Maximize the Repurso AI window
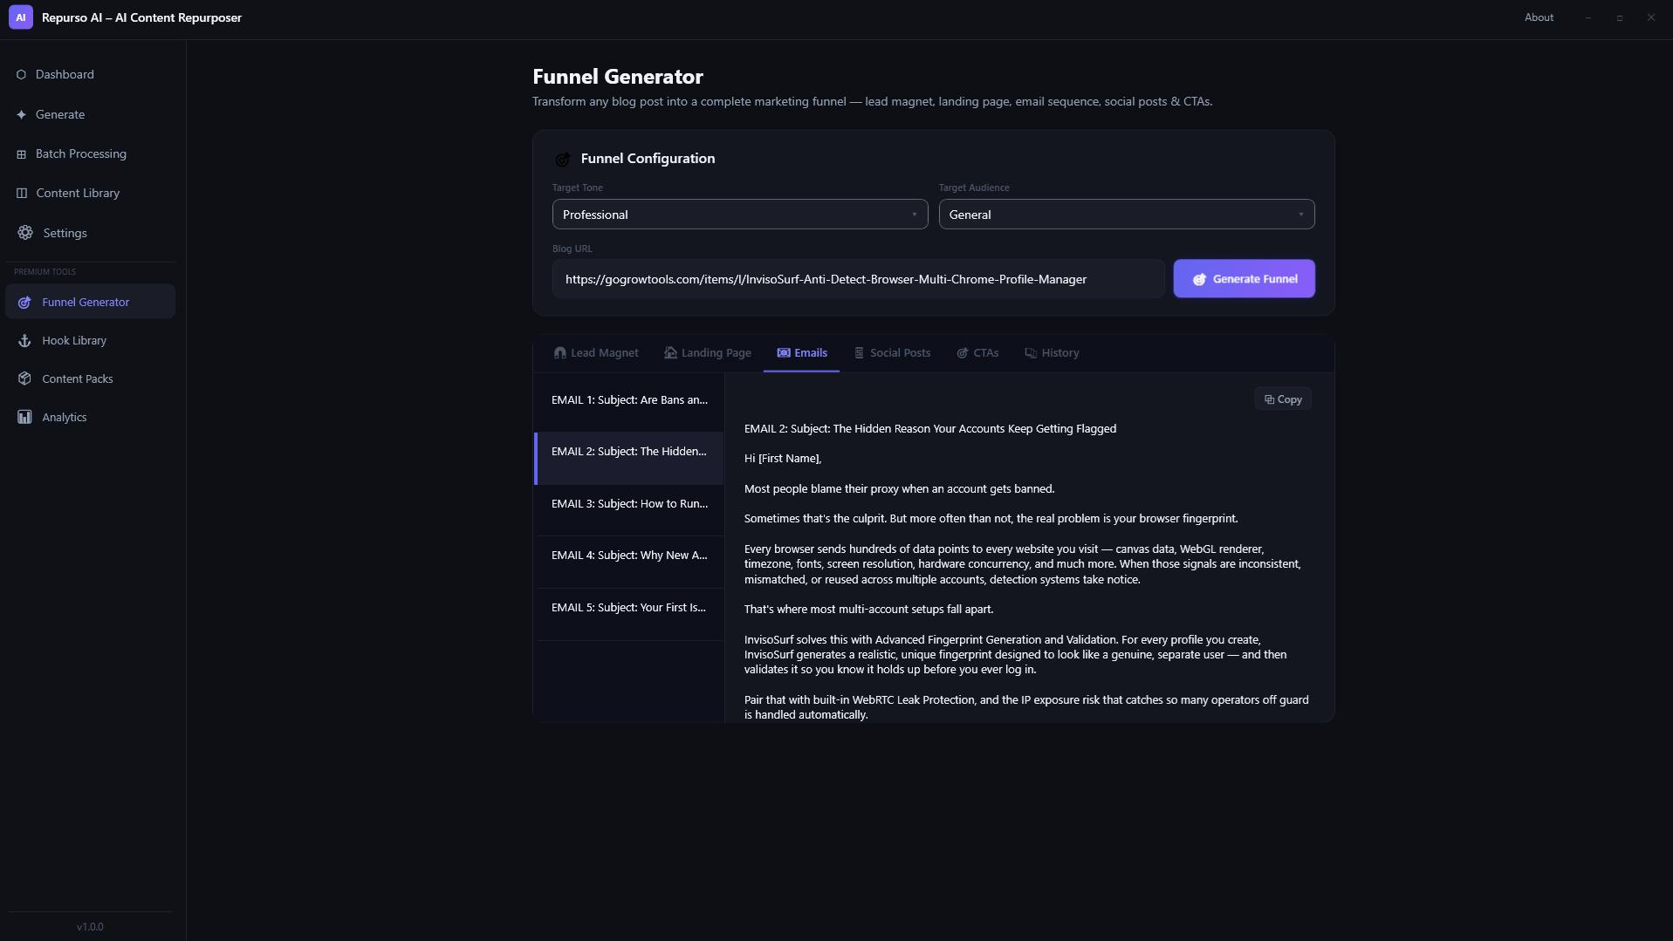Image resolution: width=1673 pixels, height=941 pixels. (1620, 17)
